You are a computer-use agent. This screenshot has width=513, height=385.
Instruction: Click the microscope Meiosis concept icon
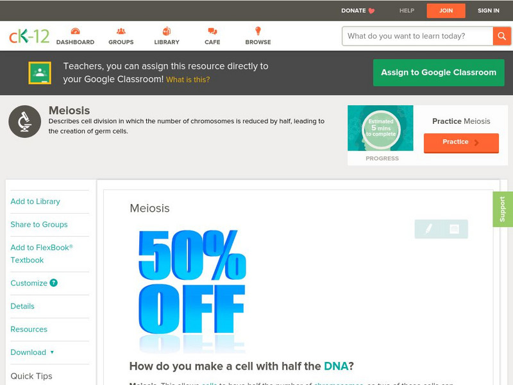click(24, 121)
